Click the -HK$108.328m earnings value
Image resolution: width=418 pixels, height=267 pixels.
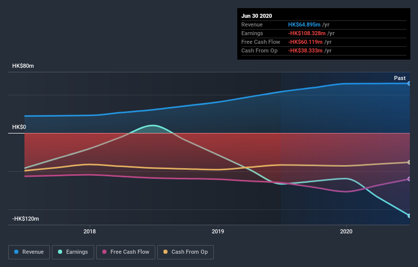click(x=307, y=33)
